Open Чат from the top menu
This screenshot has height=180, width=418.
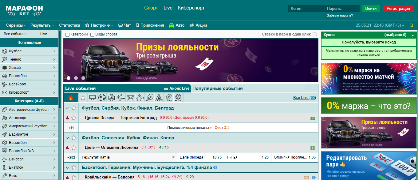coord(125,25)
